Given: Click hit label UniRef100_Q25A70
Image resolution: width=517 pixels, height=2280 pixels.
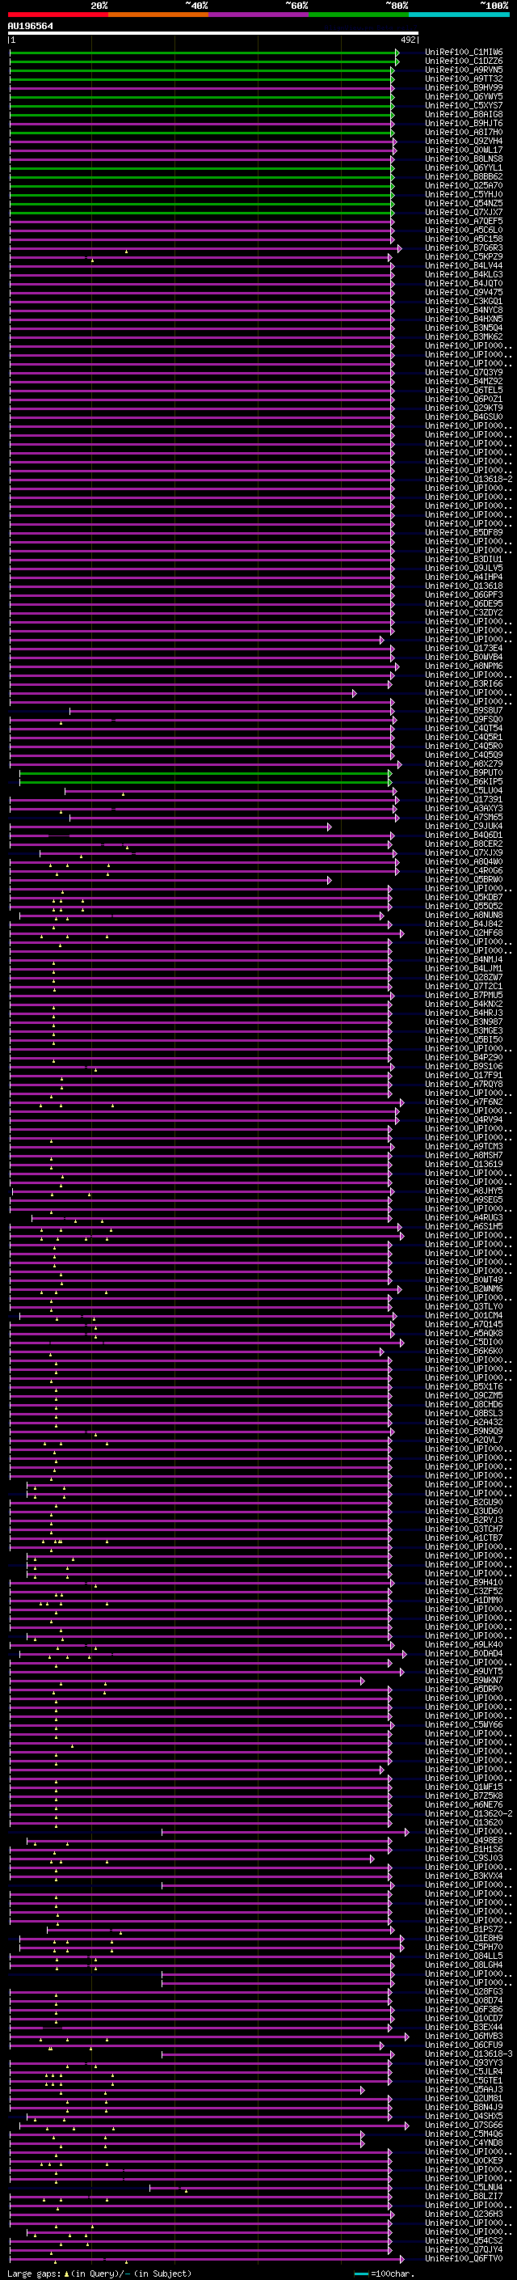Looking at the screenshot, I should [464, 186].
